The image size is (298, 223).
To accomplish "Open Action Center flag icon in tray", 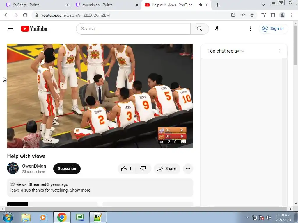I will coord(262,217).
